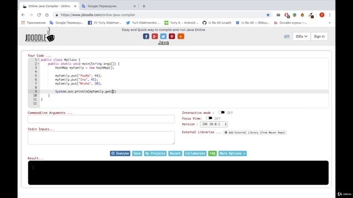Viewport: 353px width, 198px height.
Task: Open the browser home page icon
Action: [47, 15]
